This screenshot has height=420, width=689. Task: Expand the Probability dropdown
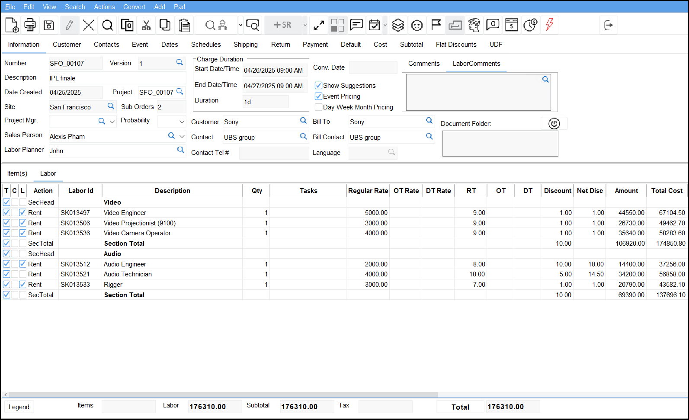(x=182, y=122)
